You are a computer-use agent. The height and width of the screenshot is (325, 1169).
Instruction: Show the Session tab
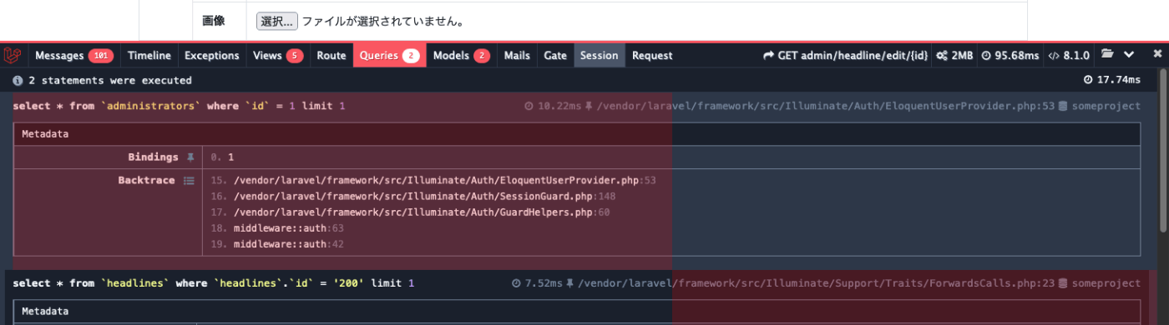(x=600, y=56)
